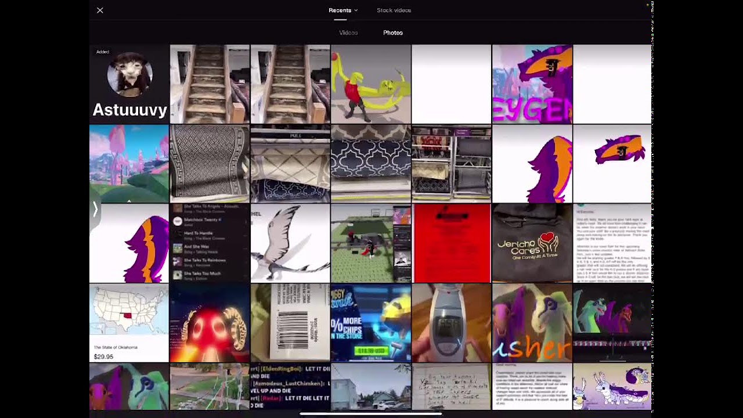
Task: Close the media picker with X icon
Action: click(x=100, y=10)
